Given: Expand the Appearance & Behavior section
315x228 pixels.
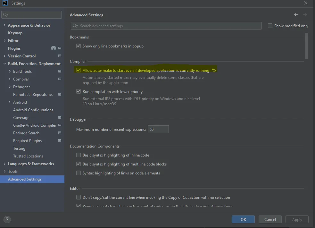Looking at the screenshot, I should tap(4, 25).
